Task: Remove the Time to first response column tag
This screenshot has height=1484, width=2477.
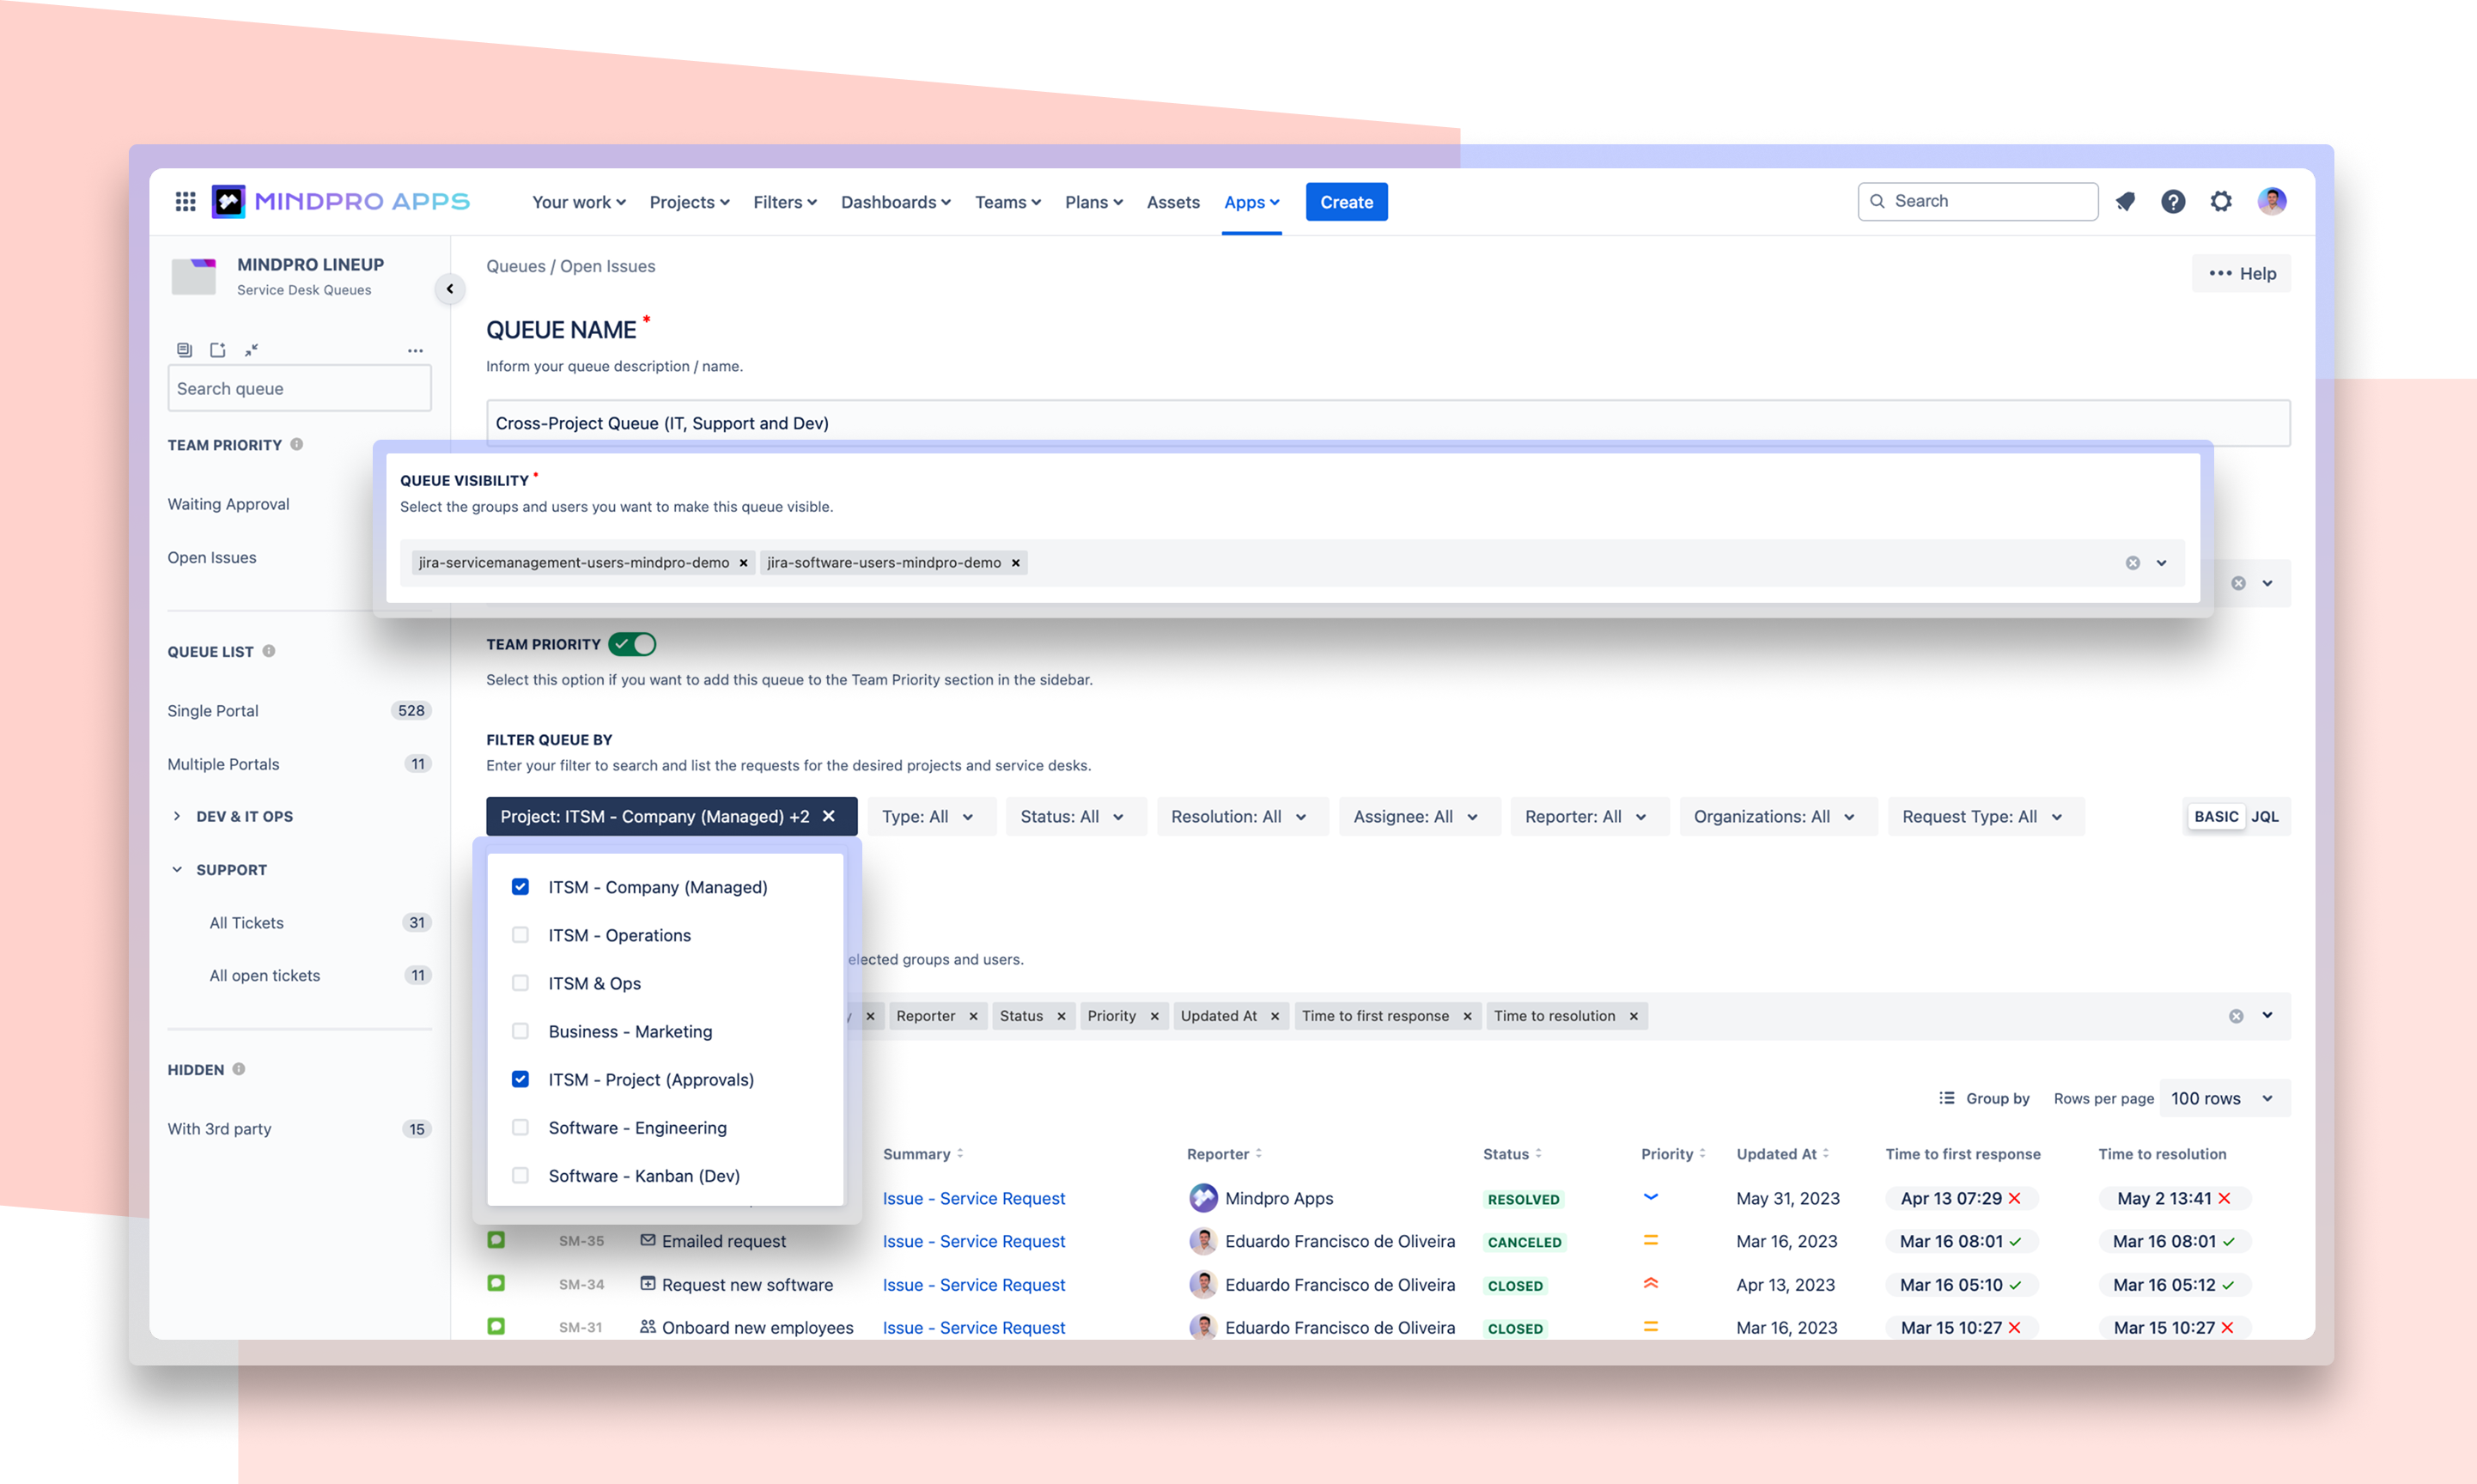Action: tap(1467, 1016)
